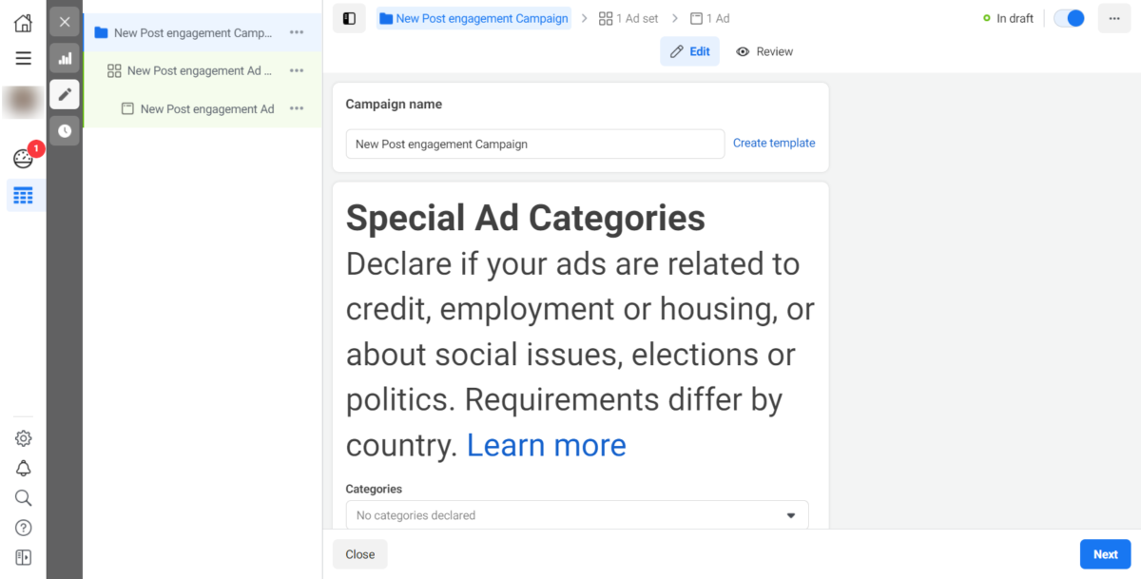Open the clock history panel icon
1141x579 pixels.
[x=65, y=130]
